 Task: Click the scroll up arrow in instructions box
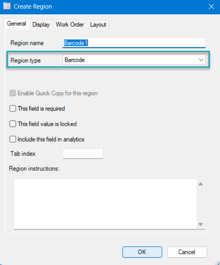pos(200,184)
